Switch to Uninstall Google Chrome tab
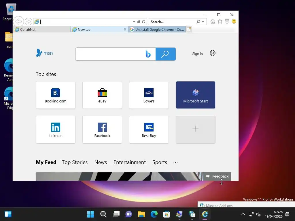The image size is (295, 221). click(157, 30)
